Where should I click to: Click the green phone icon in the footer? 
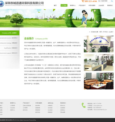click(84, 105)
